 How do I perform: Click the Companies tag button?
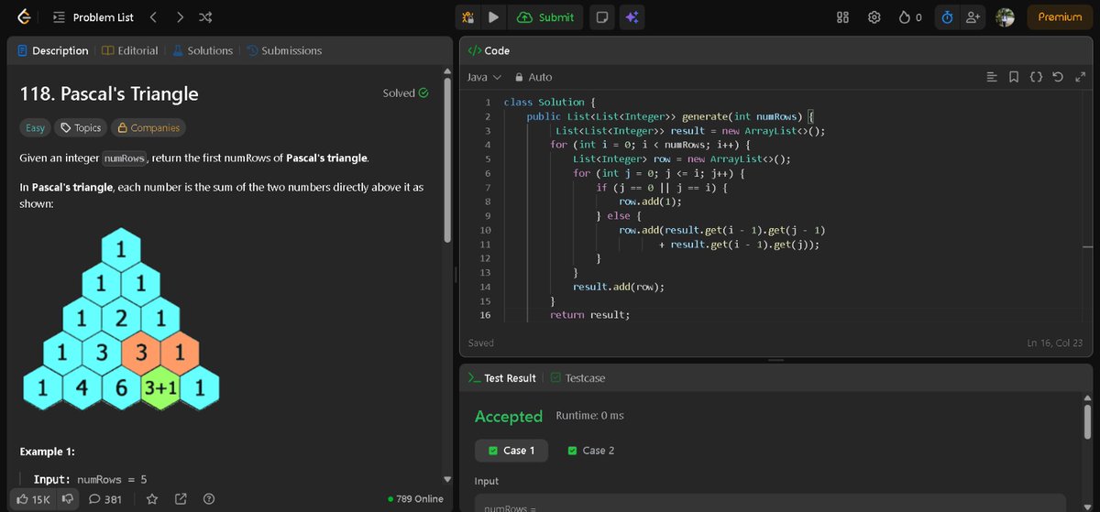pos(149,127)
